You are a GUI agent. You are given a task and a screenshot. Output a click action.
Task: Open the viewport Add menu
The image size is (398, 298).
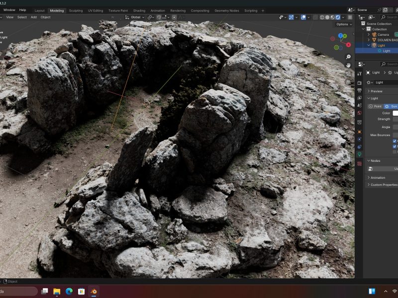(x=34, y=17)
